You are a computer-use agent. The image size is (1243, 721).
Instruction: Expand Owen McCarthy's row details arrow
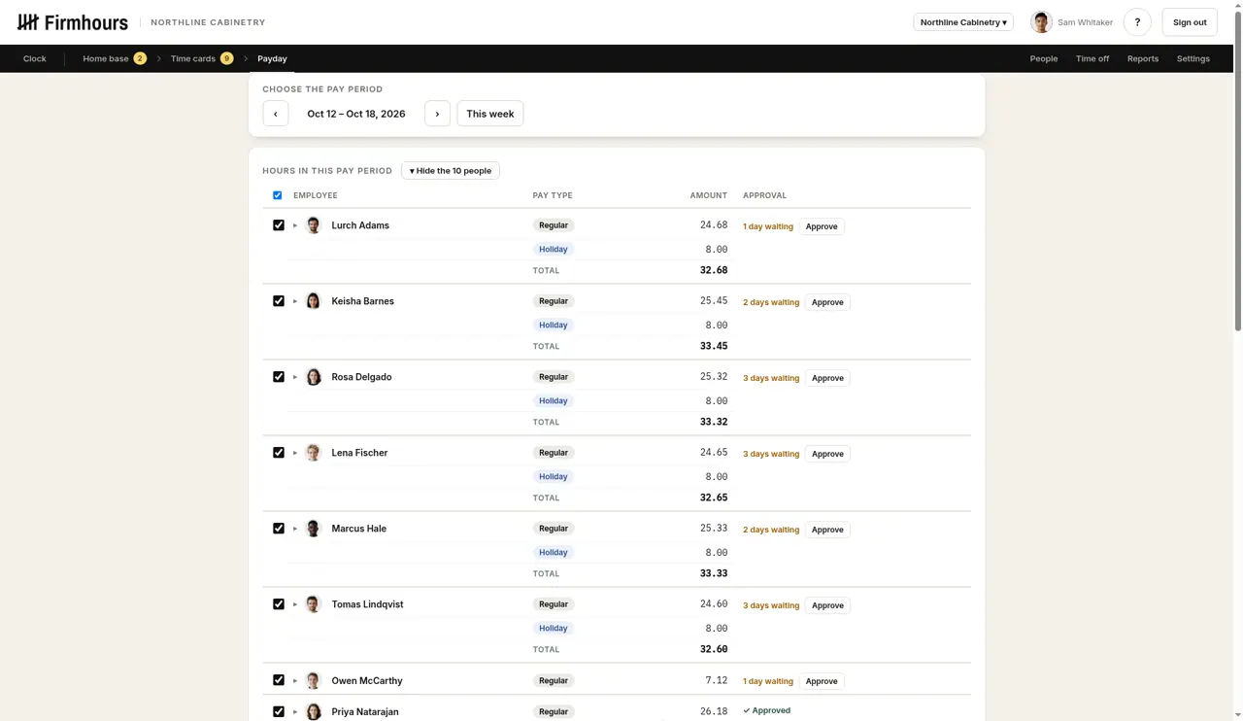(295, 681)
